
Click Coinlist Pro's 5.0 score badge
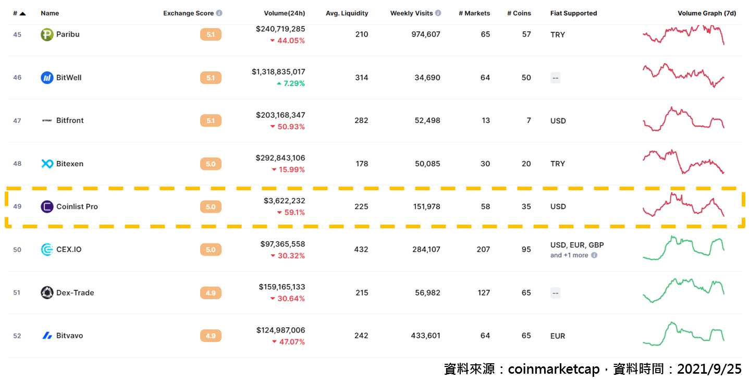coord(211,207)
